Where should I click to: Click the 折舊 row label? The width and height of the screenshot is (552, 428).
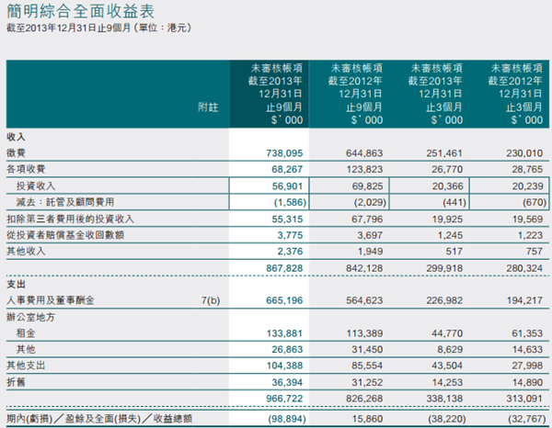pos(17,382)
